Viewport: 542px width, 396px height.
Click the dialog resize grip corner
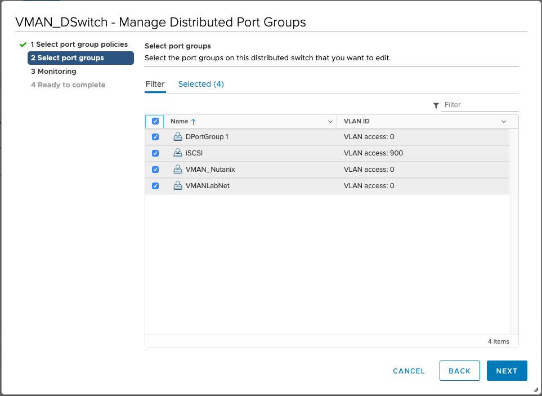click(x=536, y=389)
